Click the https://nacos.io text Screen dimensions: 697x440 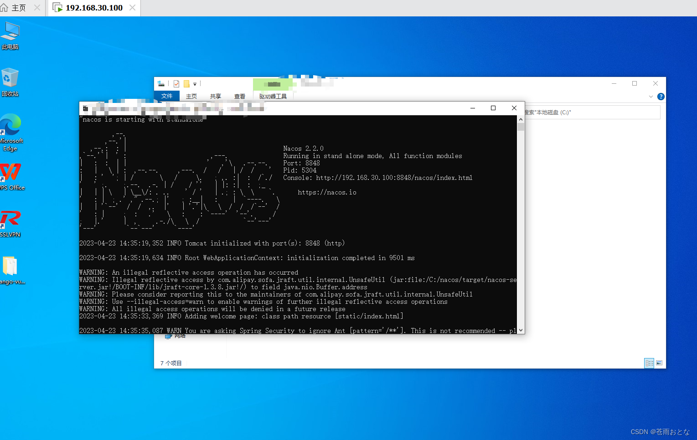coord(327,192)
